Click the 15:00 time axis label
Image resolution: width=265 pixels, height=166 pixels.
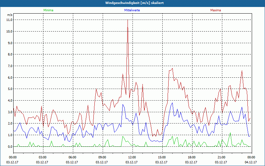point(162,157)
